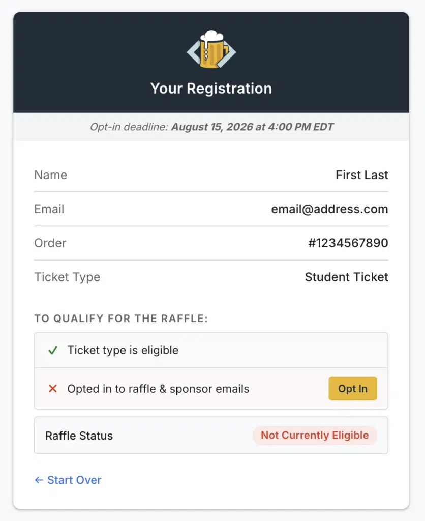Click the To Qualify For The Raffle heading
The width and height of the screenshot is (425, 521).
click(121, 319)
